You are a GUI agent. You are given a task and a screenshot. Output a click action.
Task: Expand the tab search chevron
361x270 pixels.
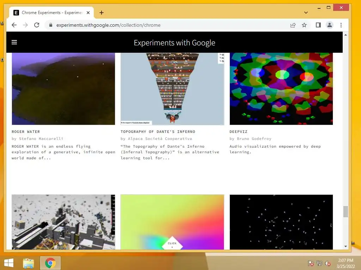tap(306, 13)
